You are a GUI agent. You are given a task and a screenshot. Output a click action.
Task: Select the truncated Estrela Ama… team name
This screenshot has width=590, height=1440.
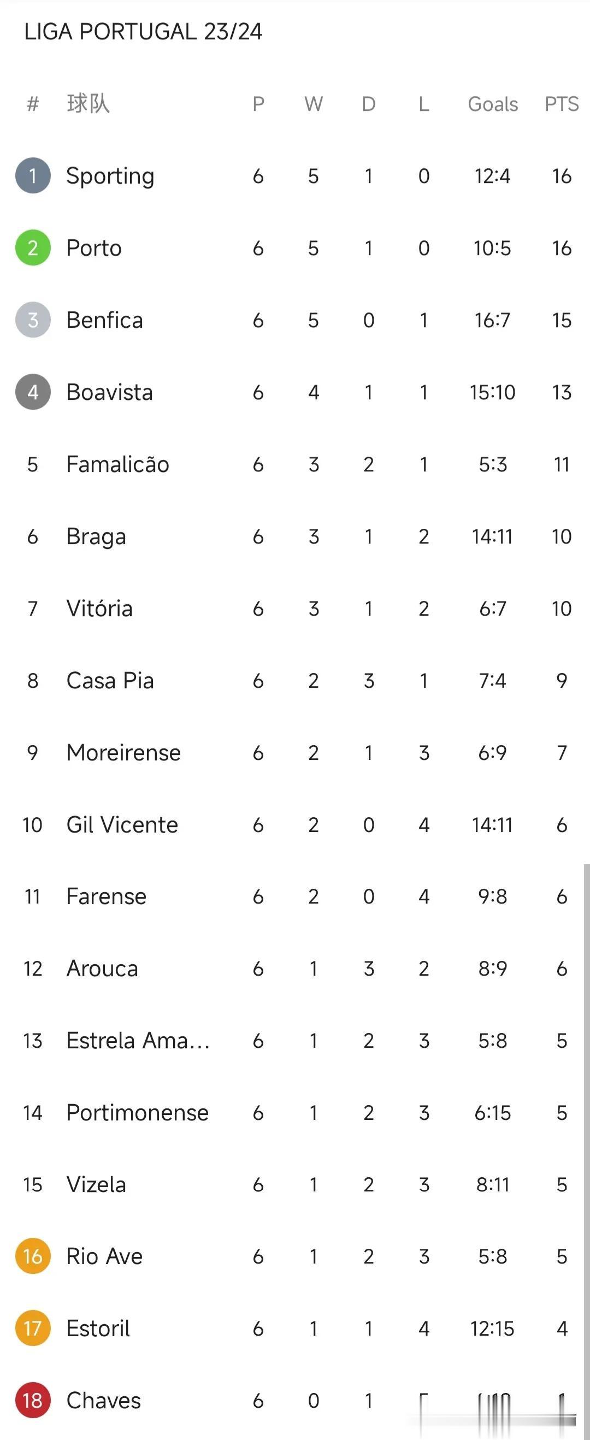(138, 1040)
